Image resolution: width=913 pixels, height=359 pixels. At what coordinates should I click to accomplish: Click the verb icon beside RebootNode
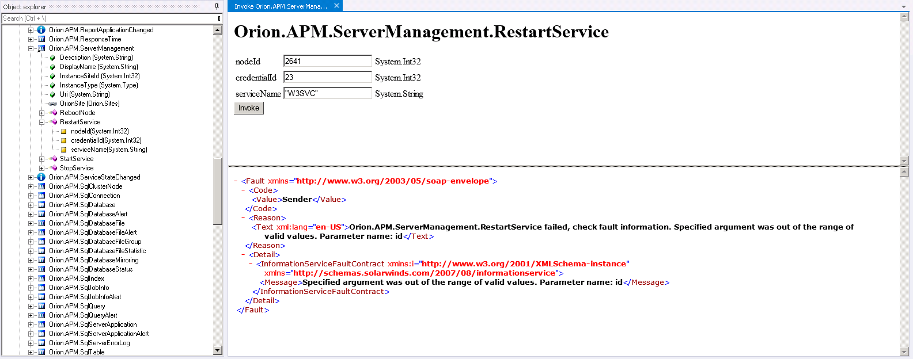54,113
